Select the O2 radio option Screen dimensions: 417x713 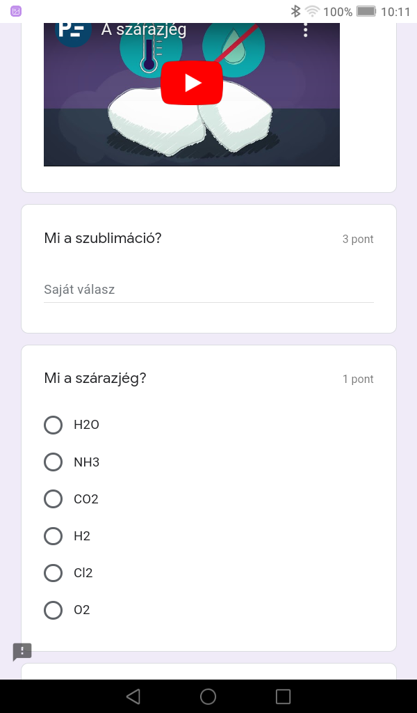tap(54, 610)
